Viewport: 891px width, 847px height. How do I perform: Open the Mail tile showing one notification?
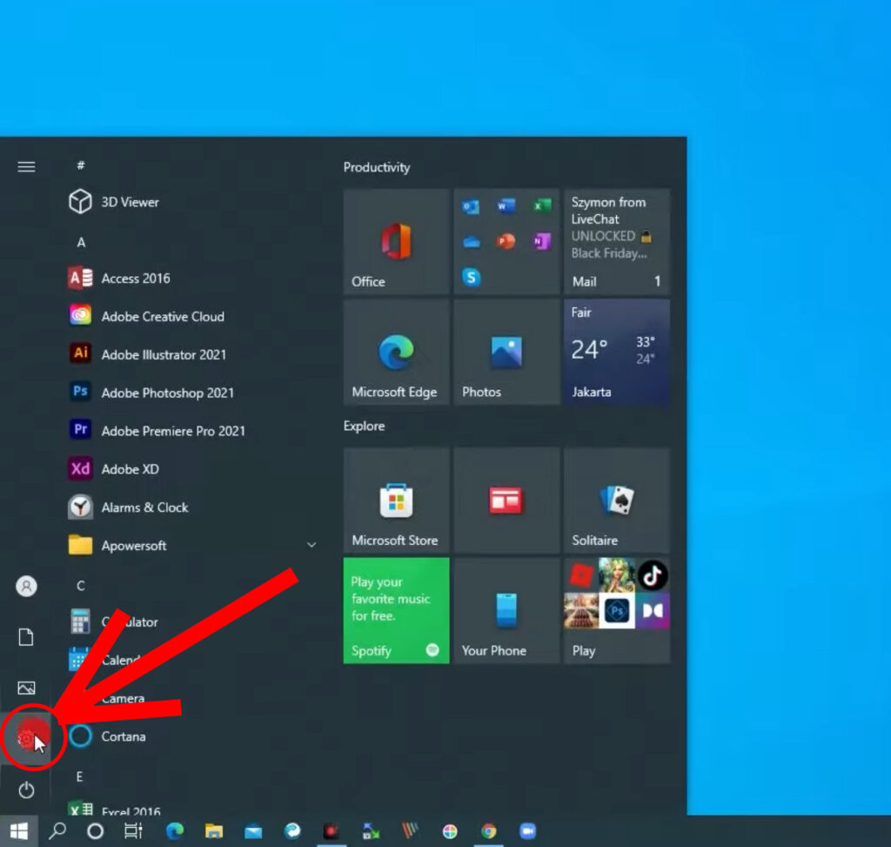(x=617, y=242)
